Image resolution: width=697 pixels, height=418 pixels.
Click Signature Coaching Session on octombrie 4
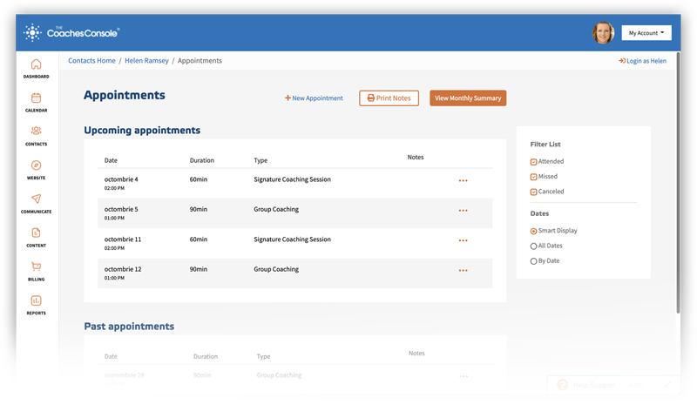pyautogui.click(x=292, y=179)
